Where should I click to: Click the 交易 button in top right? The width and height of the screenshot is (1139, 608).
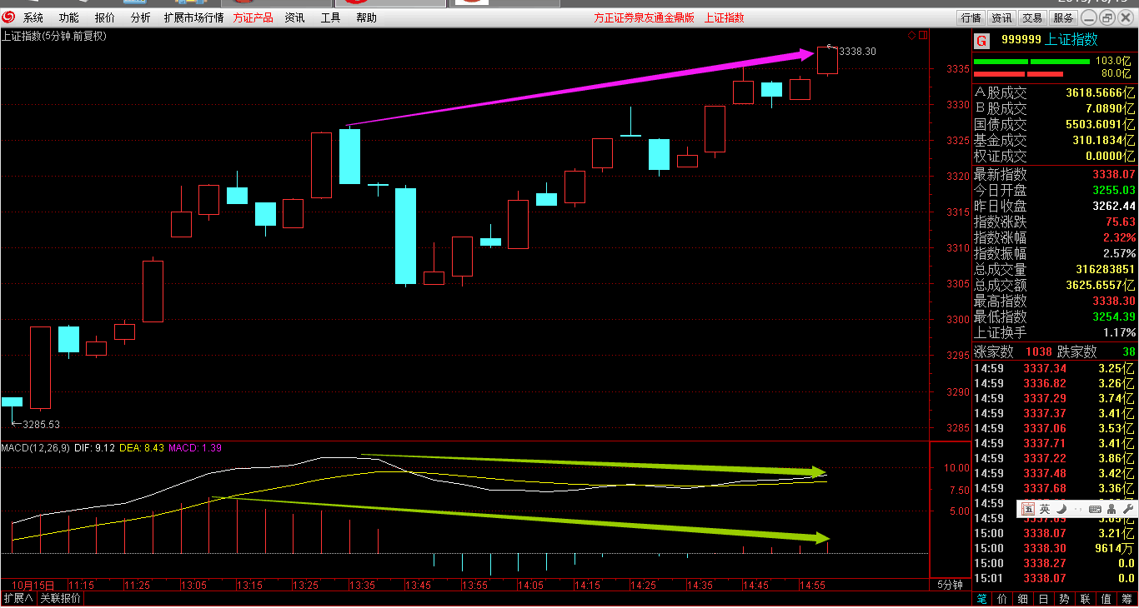pyautogui.click(x=1032, y=17)
